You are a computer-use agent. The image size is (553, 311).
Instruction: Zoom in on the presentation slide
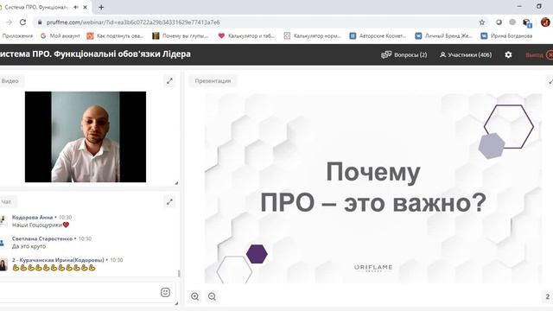click(x=194, y=296)
